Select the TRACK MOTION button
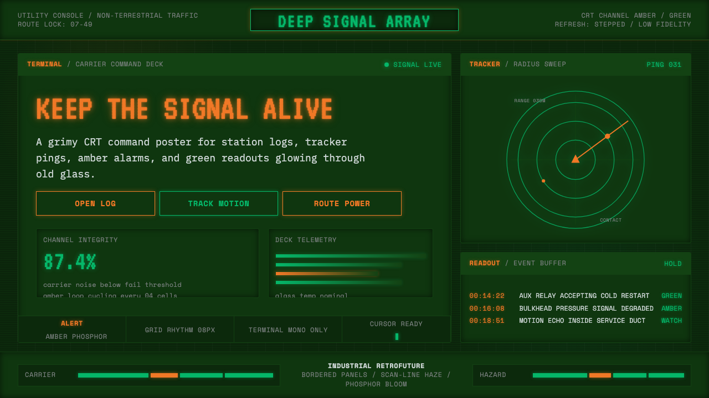709x398 pixels. coord(219,203)
